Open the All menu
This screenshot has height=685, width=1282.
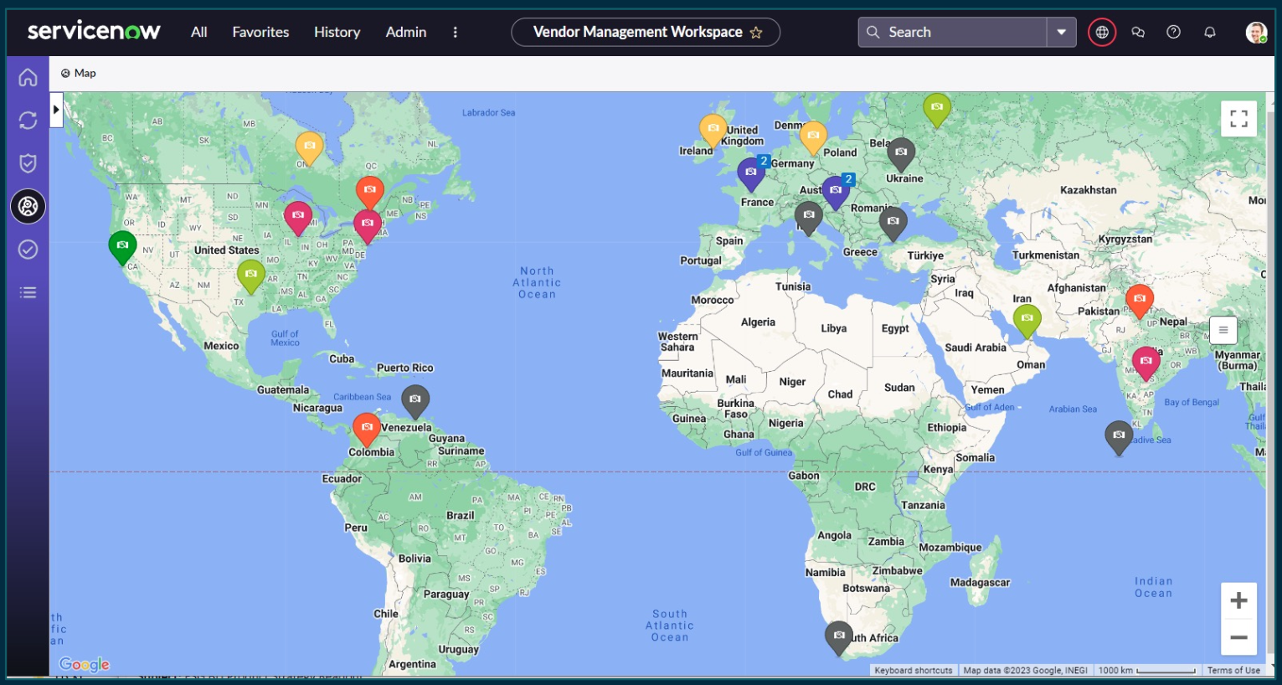(198, 32)
